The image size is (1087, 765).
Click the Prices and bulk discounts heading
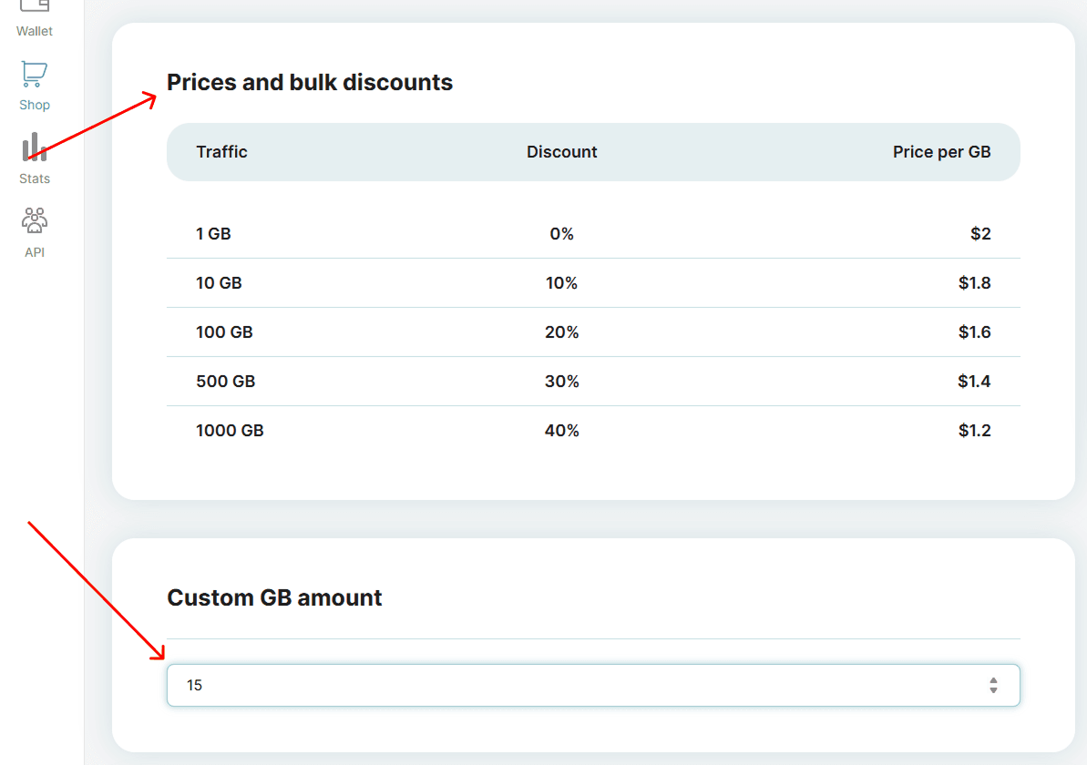click(310, 82)
